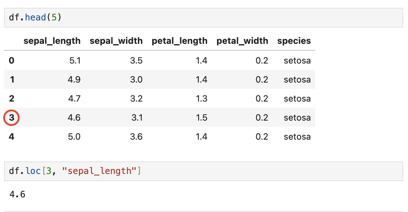Select petal_width value 0.2 in row 4

click(262, 137)
